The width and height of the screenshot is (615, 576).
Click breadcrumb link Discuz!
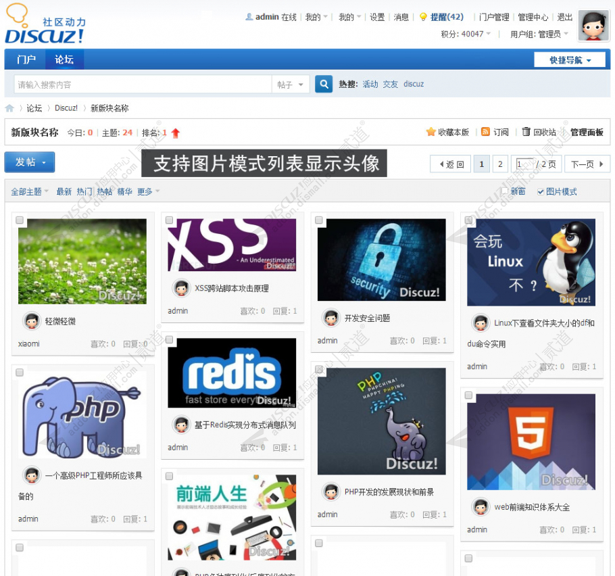(x=66, y=108)
